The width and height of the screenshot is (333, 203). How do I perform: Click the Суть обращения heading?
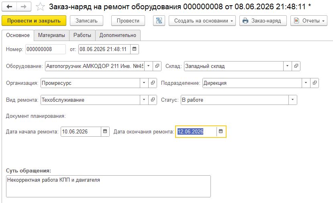coord(29,171)
